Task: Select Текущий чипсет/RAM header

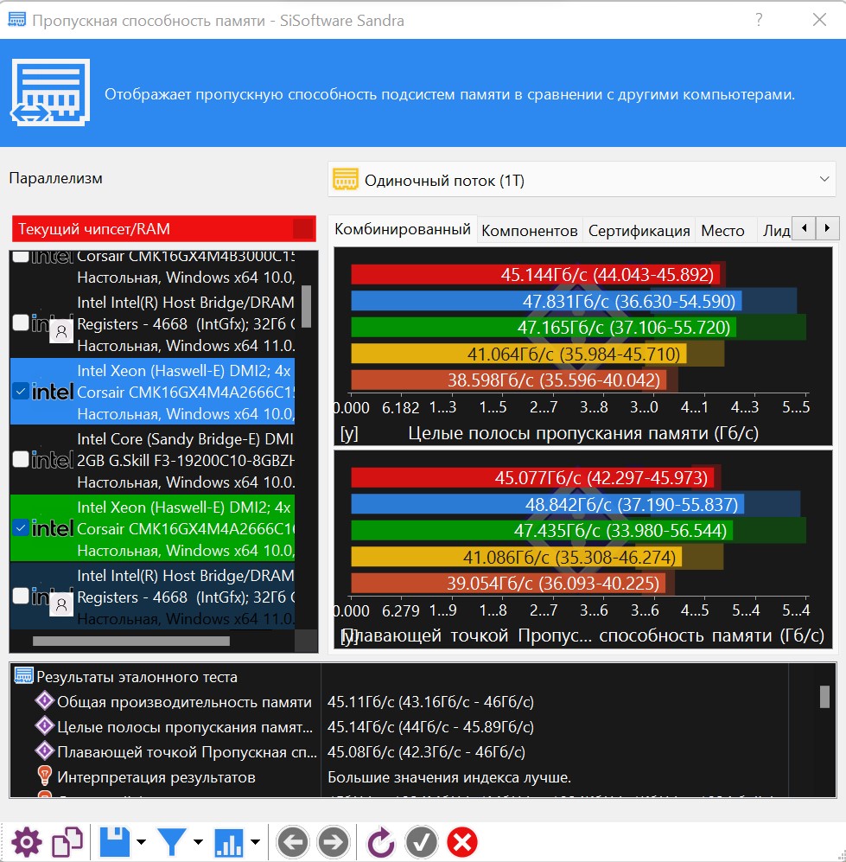Action: pyautogui.click(x=163, y=229)
